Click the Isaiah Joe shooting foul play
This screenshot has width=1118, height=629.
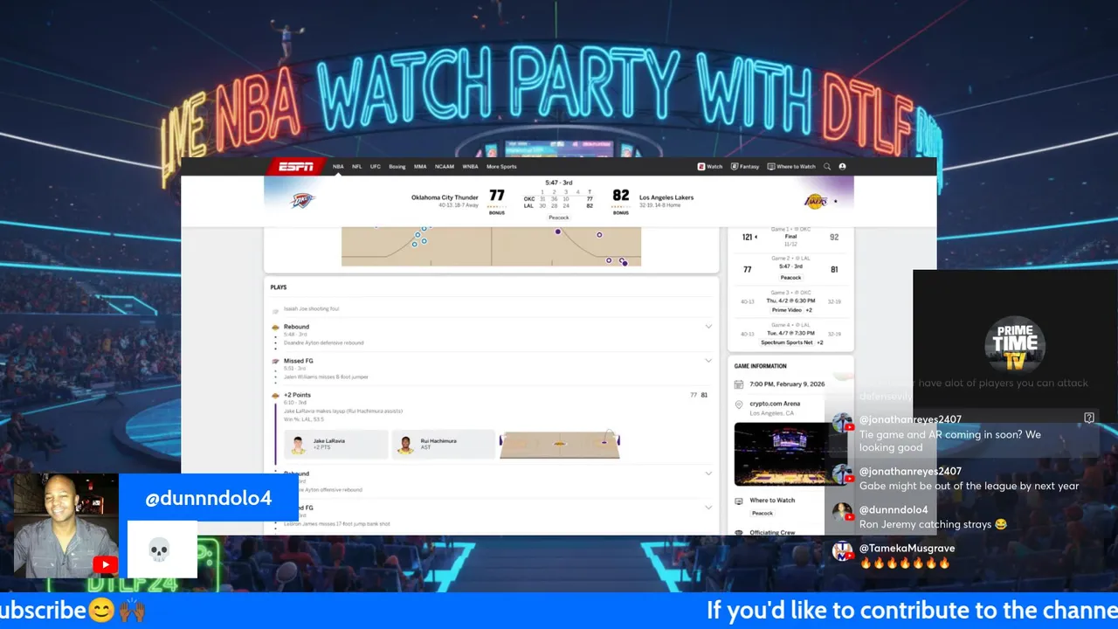tap(312, 308)
